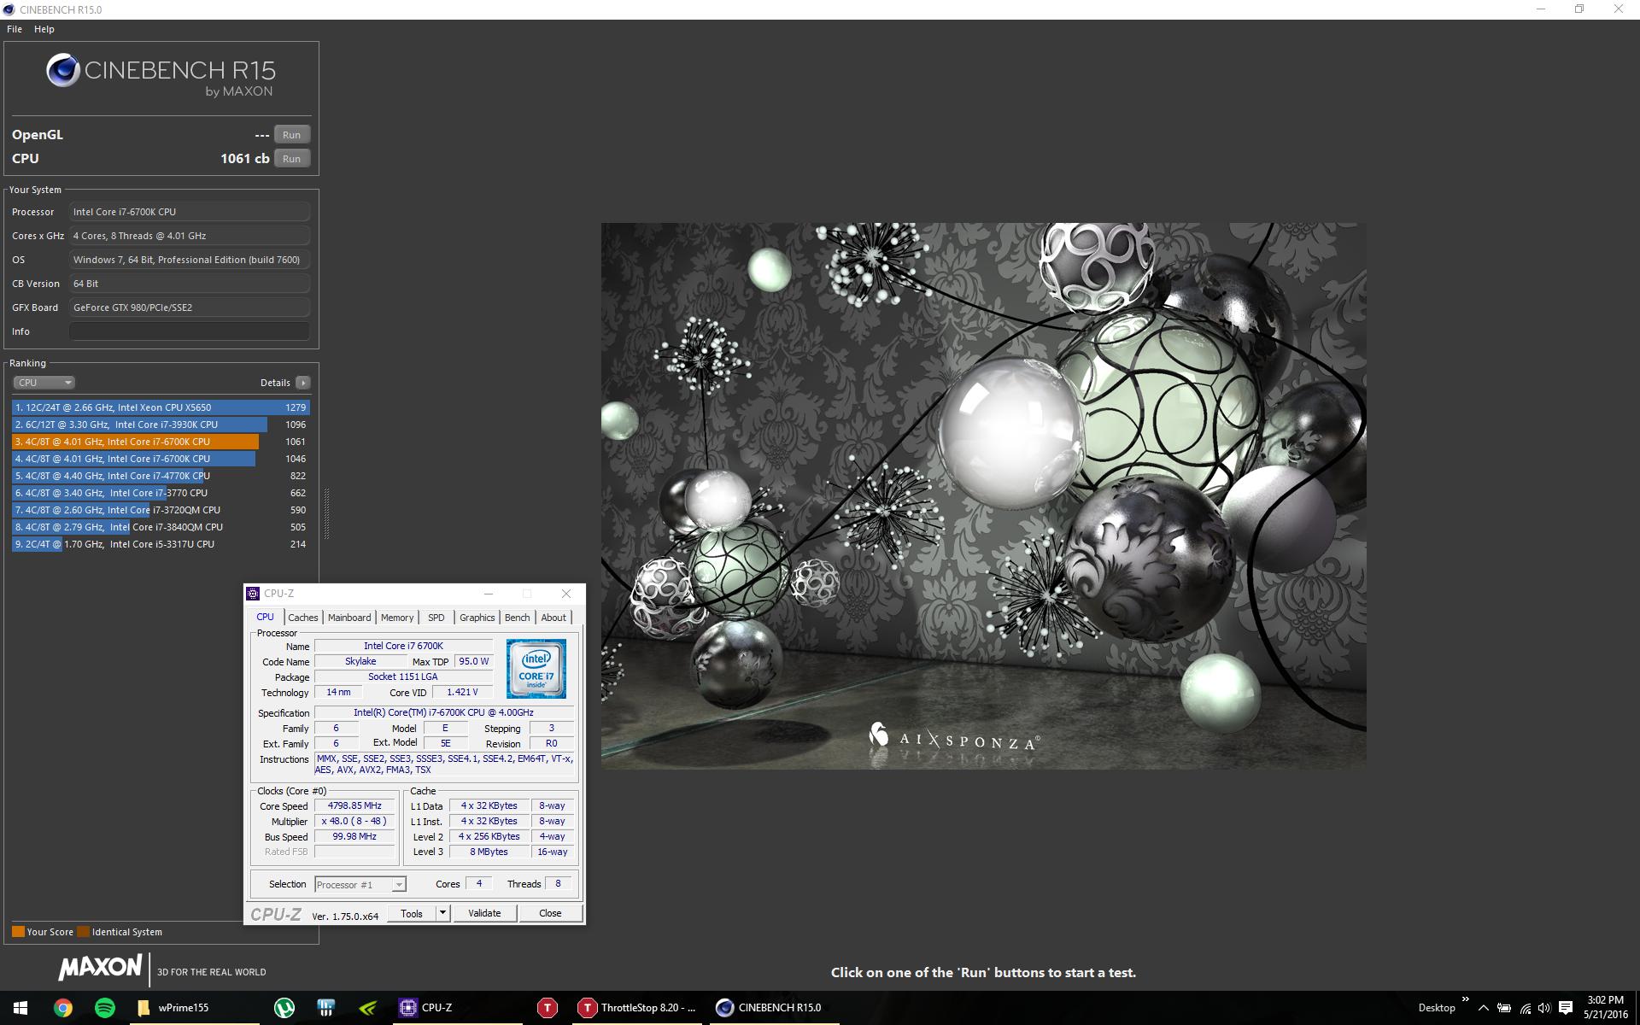Open uTorrent from the taskbar
This screenshot has width=1640, height=1025.
pos(284,1008)
